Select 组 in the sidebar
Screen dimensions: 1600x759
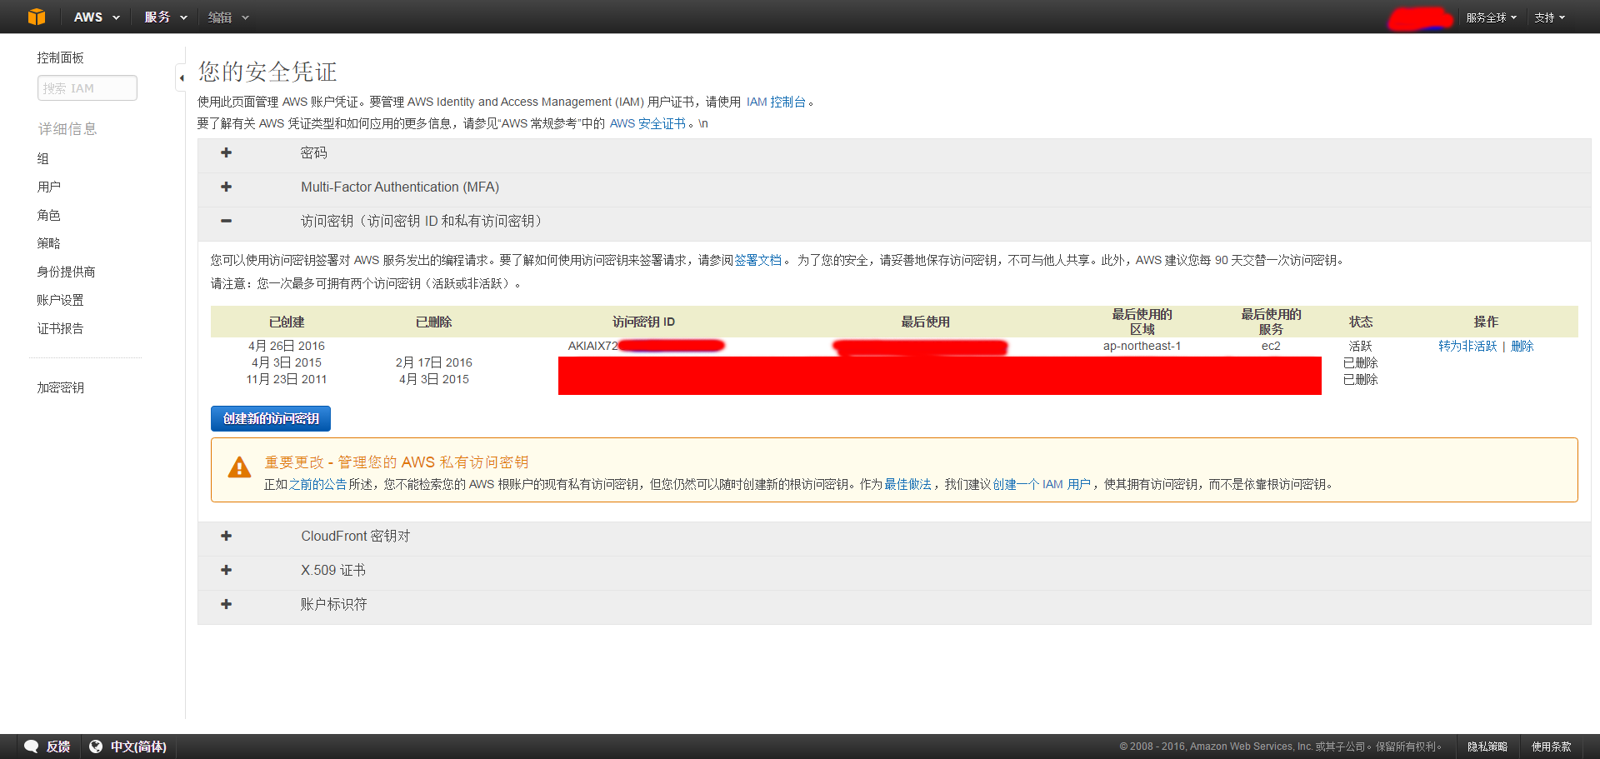click(x=43, y=158)
